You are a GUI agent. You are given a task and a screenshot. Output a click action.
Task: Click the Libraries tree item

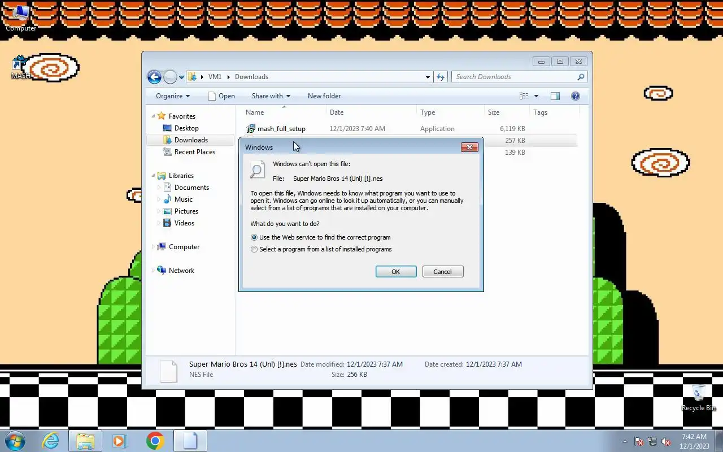181,176
